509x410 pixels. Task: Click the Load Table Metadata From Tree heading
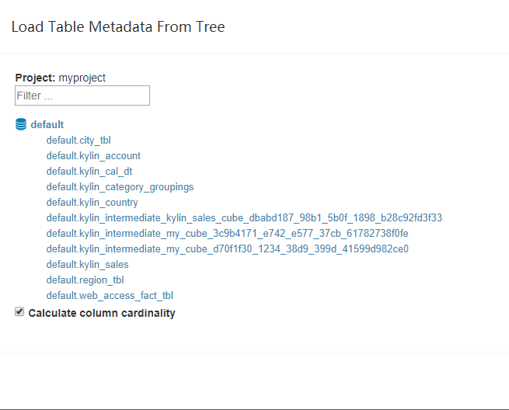click(x=118, y=26)
